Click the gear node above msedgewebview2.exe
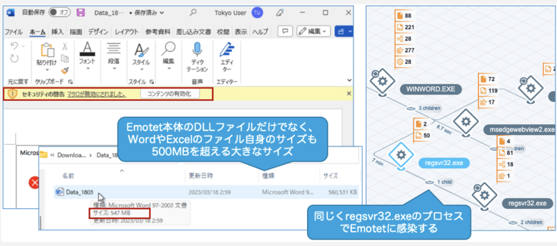The width and height of the screenshot is (557, 246). tap(466, 121)
